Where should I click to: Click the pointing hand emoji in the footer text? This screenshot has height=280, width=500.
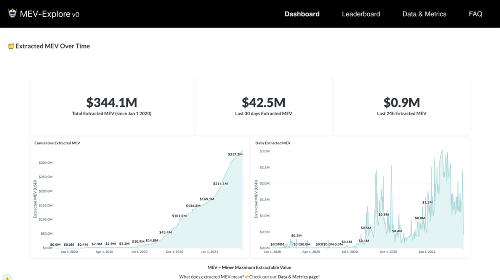pos(247,277)
